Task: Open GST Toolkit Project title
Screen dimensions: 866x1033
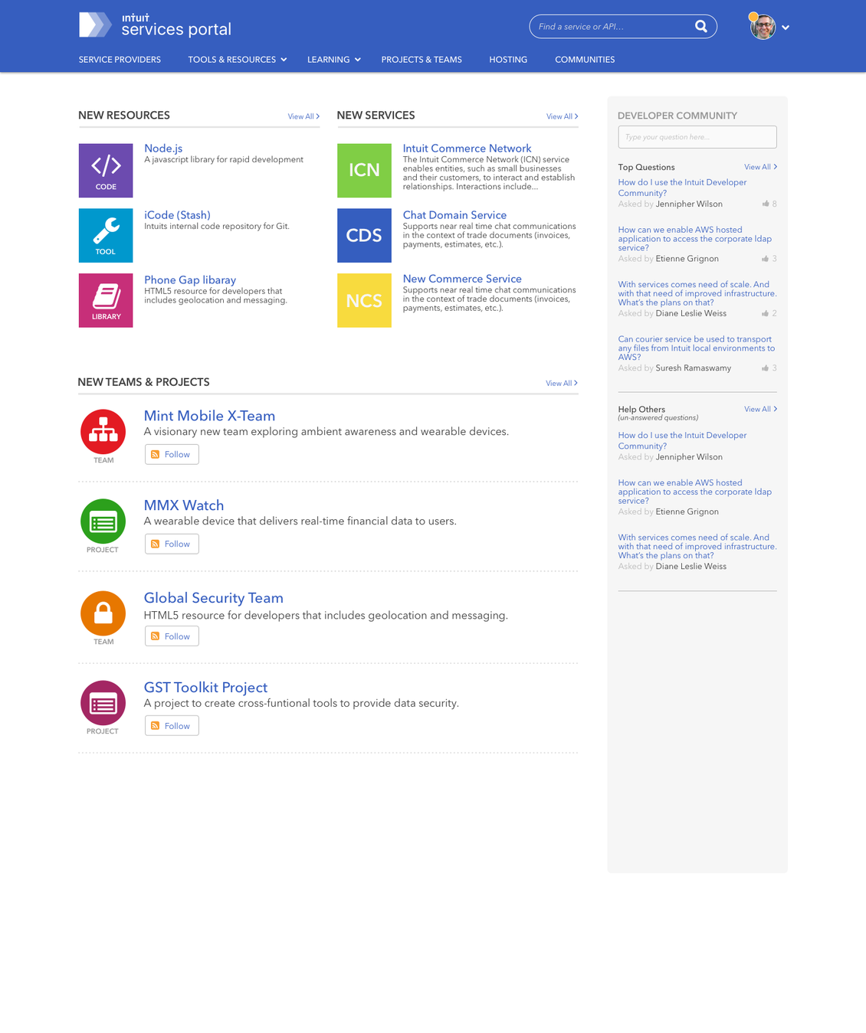Action: tap(205, 688)
